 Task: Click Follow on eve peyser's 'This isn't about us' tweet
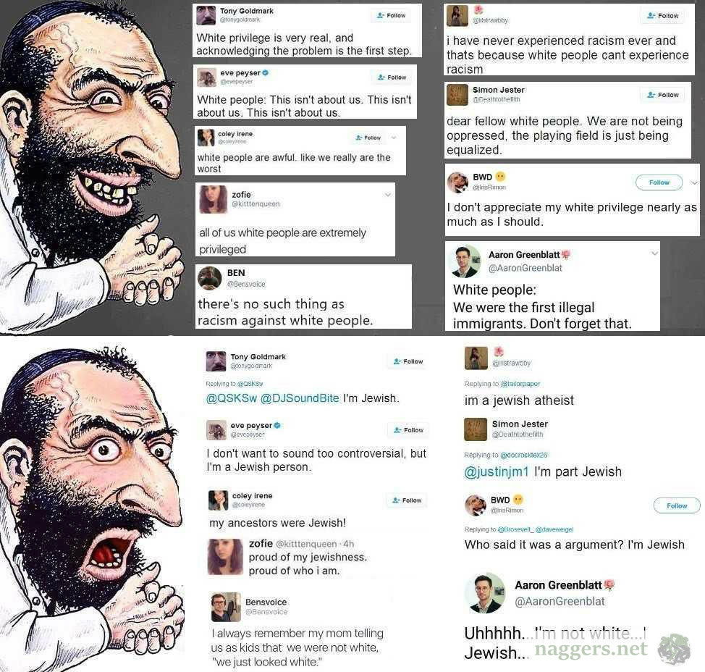(392, 77)
